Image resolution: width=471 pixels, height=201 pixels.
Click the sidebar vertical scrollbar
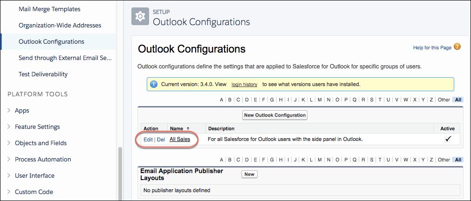[x=120, y=174]
